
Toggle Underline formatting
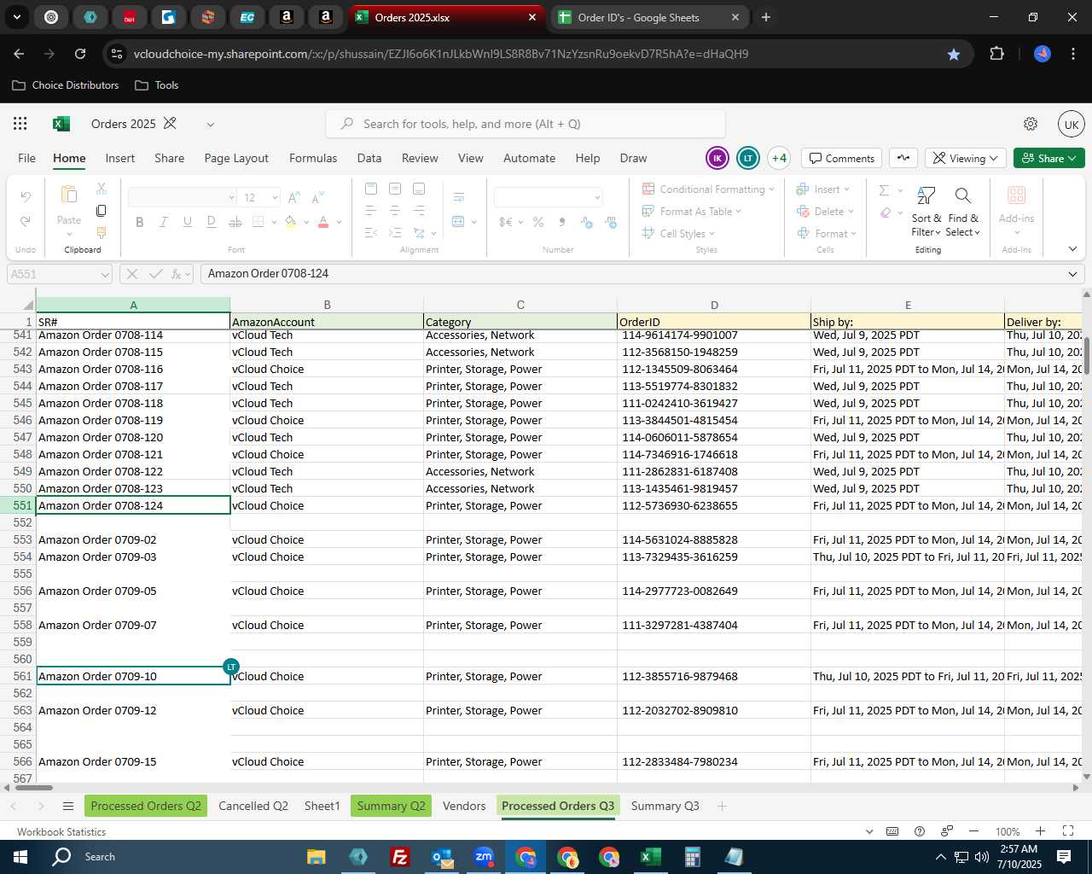click(x=188, y=222)
